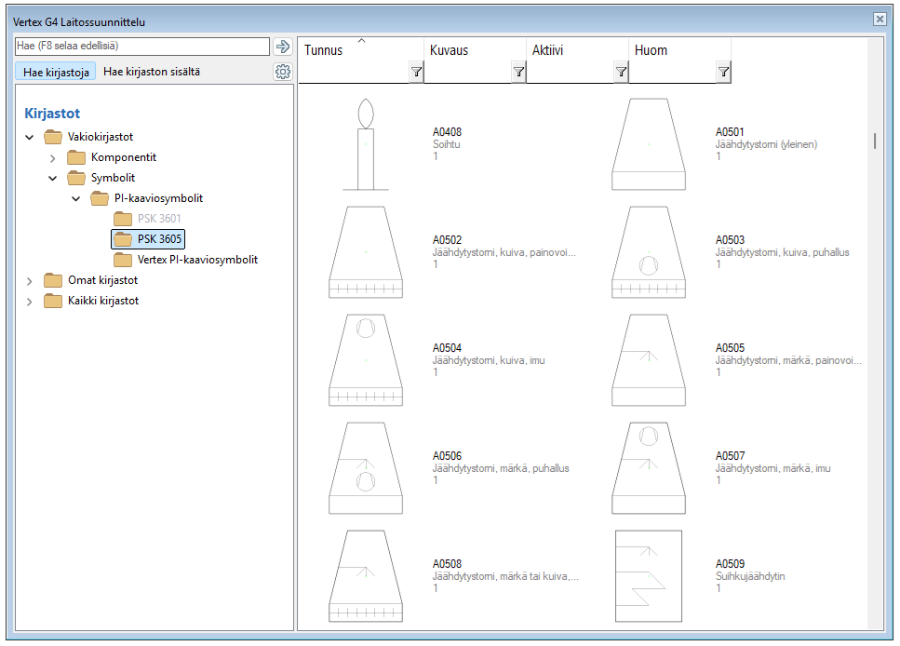
Task: Run the search using the arrow icon
Action: 282,46
